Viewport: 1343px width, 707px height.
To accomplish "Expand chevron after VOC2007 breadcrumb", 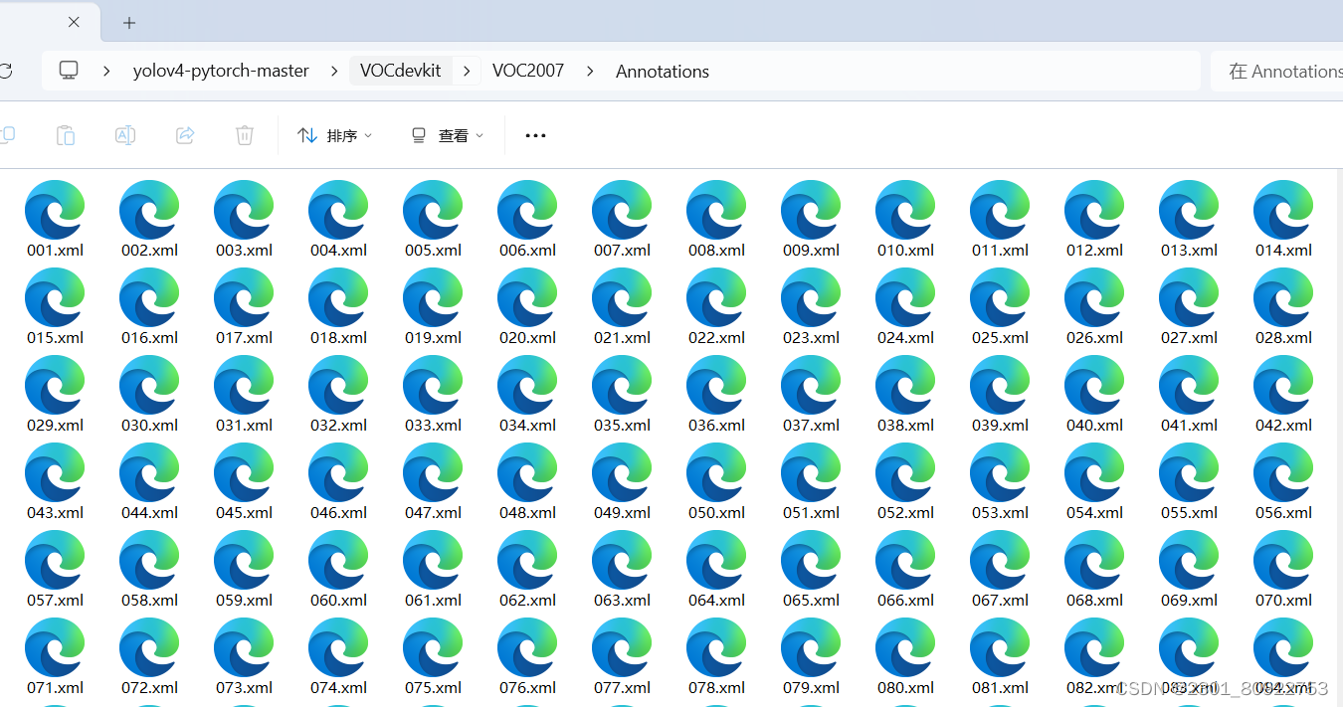I will click(x=590, y=71).
